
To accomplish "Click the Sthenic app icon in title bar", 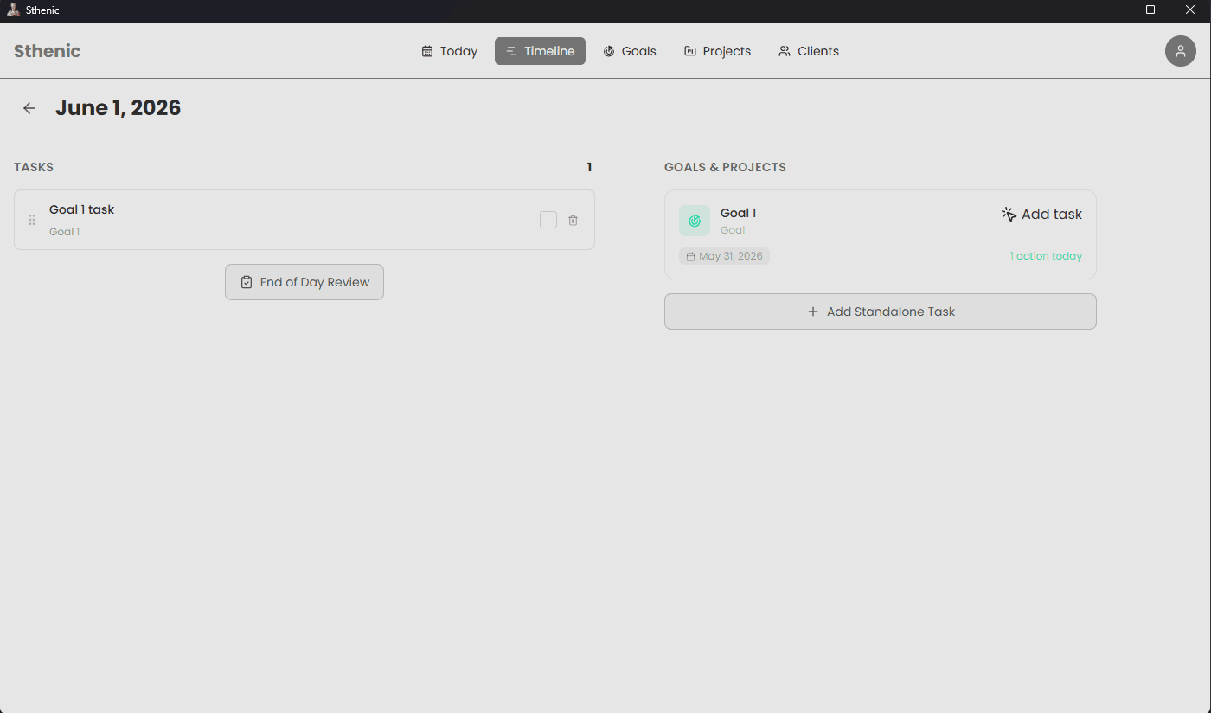I will (13, 10).
